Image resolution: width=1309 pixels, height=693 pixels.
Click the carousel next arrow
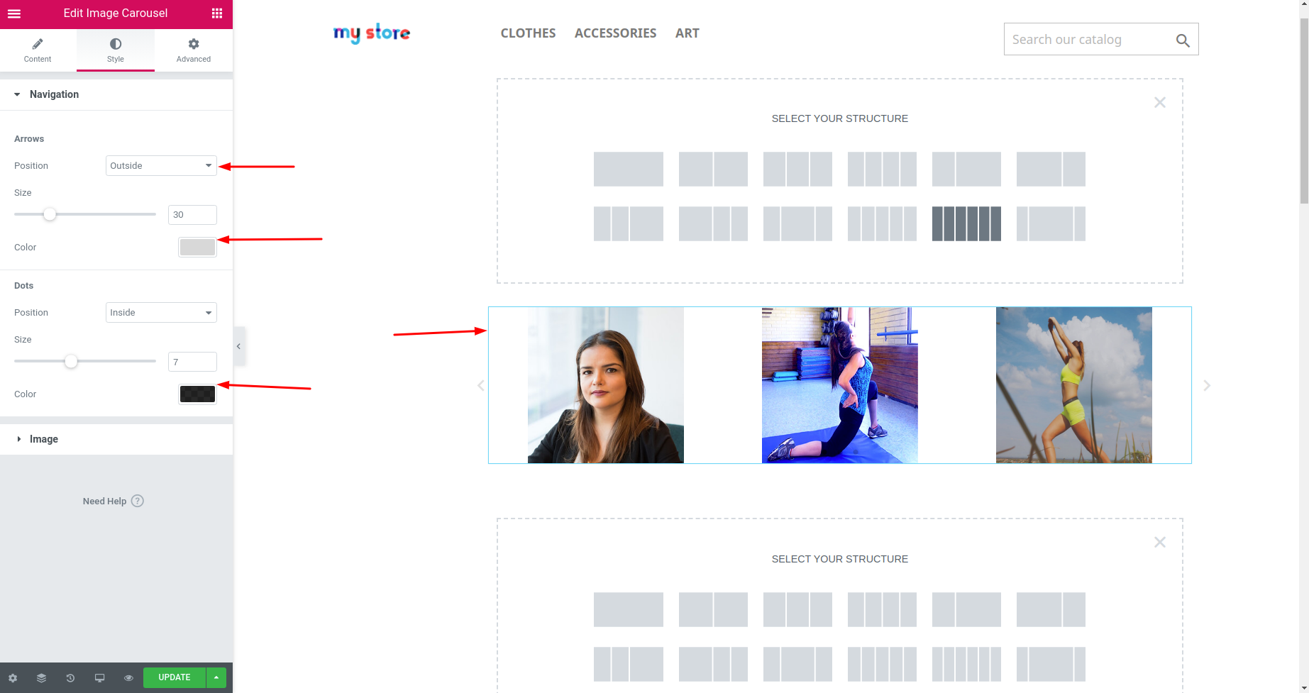[x=1207, y=385]
